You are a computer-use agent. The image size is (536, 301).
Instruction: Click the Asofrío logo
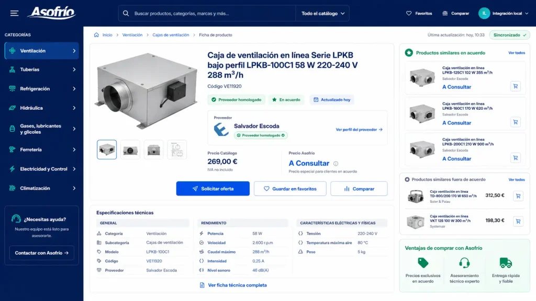pos(51,13)
